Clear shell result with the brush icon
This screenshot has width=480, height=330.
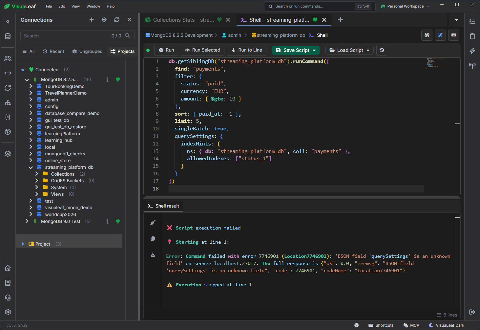(153, 222)
